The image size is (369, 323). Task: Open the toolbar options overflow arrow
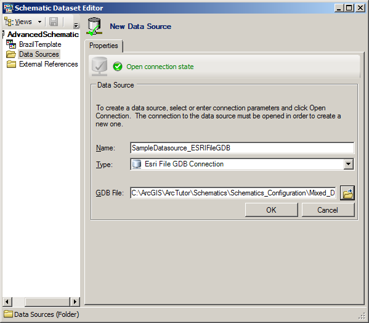76,25
